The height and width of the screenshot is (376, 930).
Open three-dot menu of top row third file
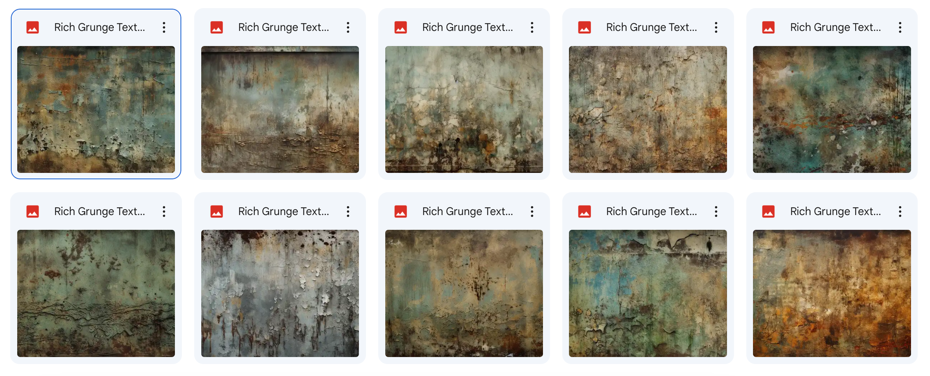click(x=532, y=27)
